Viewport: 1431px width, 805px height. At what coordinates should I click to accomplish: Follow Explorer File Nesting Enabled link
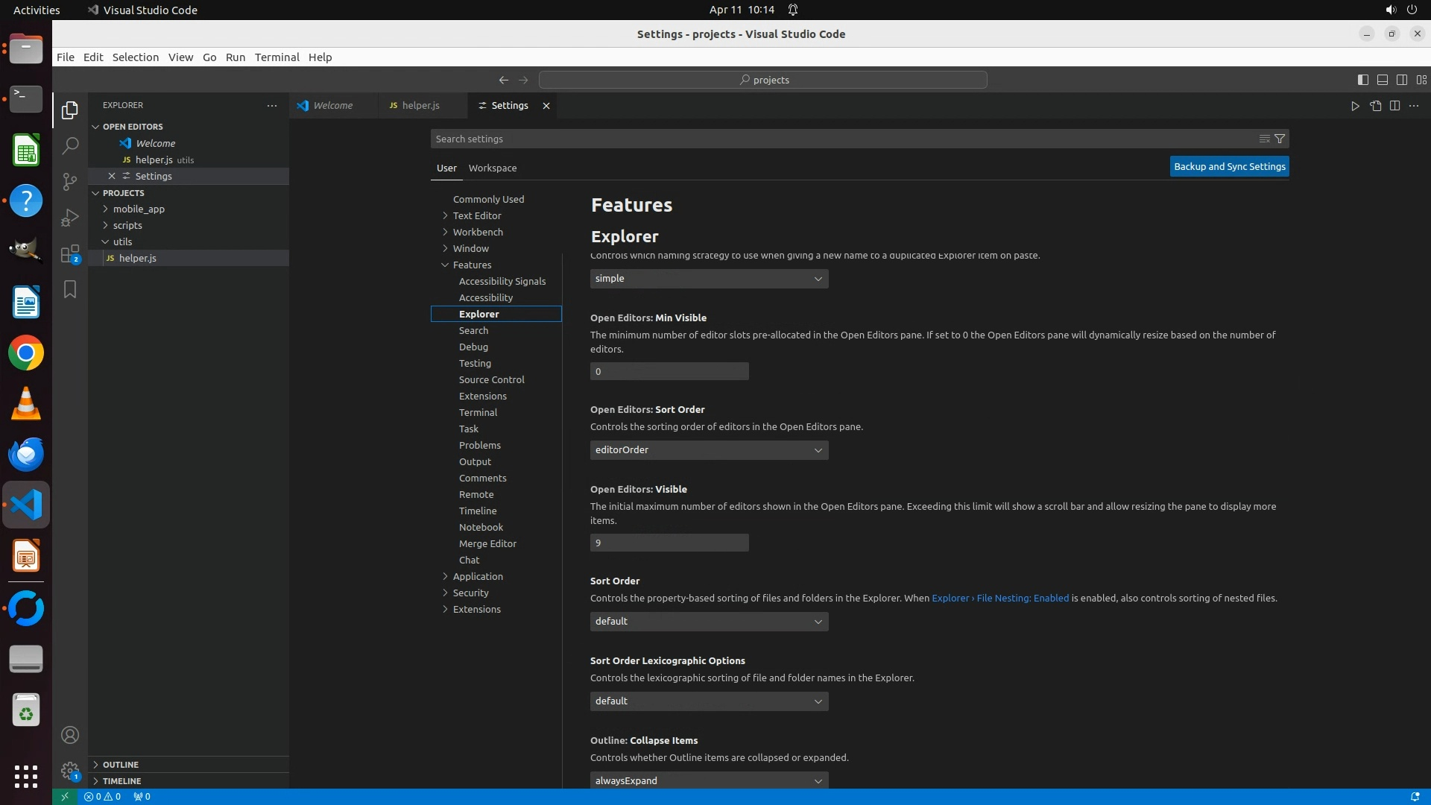click(999, 598)
